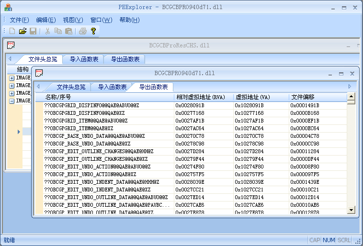Viewport: 363px width, 246px height.
Task: Minimize the BCGCBPRO940d71.dll child window
Action: point(330,74)
